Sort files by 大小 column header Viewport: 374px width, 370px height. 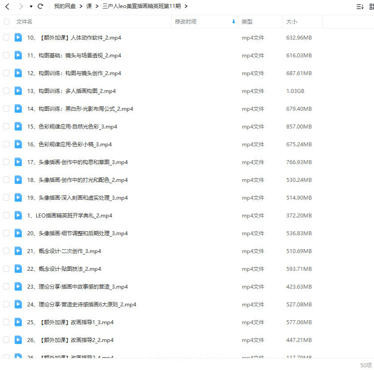[292, 22]
